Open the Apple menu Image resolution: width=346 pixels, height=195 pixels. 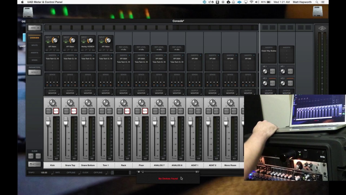coord(22,2)
